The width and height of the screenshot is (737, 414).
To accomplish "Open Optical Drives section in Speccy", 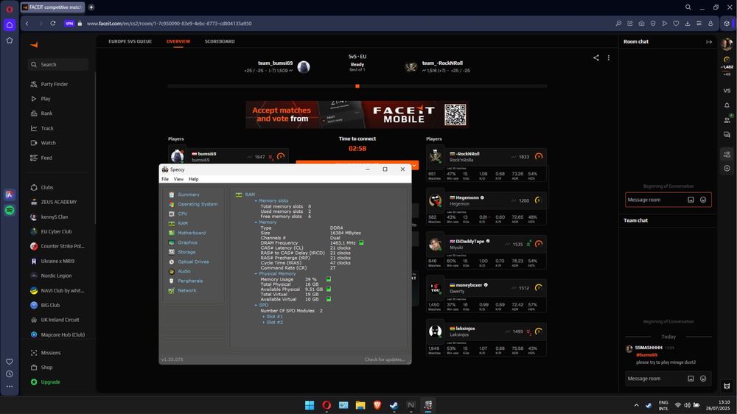I will click(193, 262).
